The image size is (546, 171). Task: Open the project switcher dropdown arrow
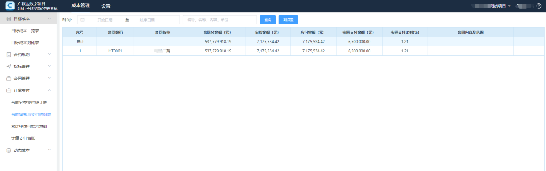(509, 6)
